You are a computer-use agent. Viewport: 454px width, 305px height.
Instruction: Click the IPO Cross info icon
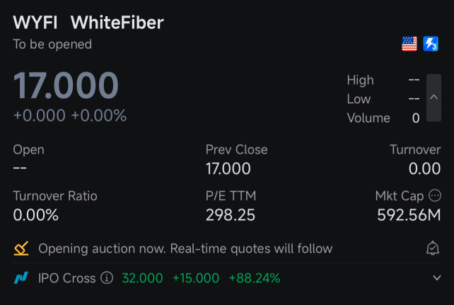[x=107, y=278]
